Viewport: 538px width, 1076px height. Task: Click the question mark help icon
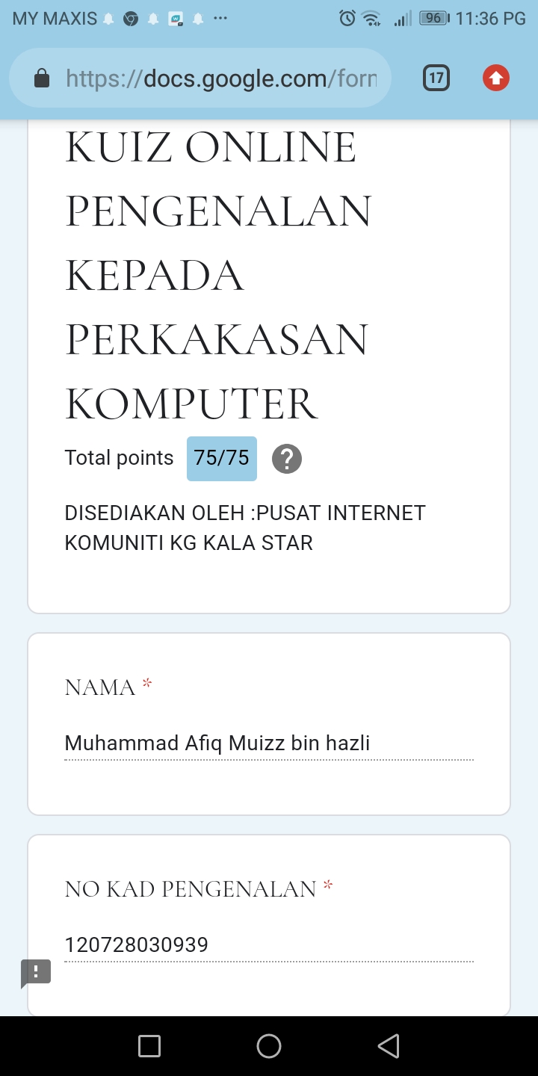pyautogui.click(x=287, y=459)
